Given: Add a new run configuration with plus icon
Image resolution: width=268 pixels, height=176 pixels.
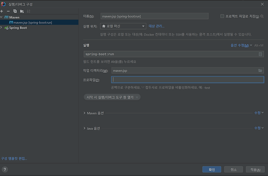Looking at the screenshot, I should point(2,11).
